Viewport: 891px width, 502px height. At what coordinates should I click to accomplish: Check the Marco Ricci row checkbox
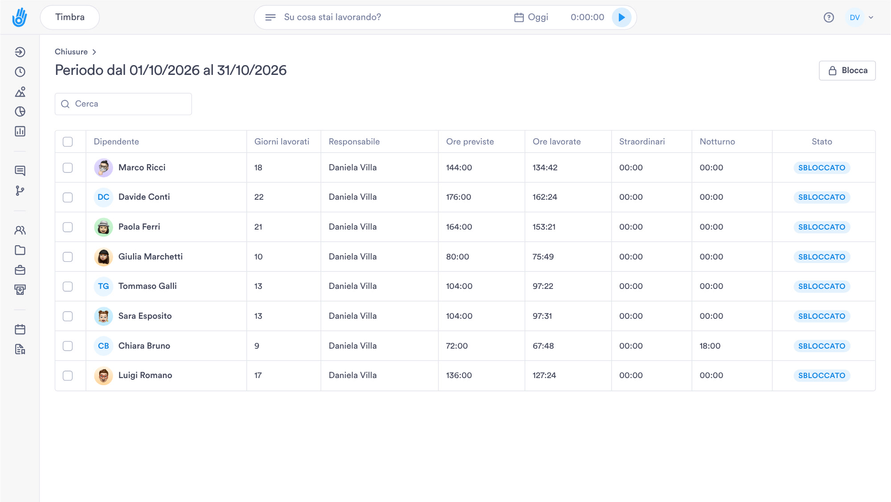(68, 168)
